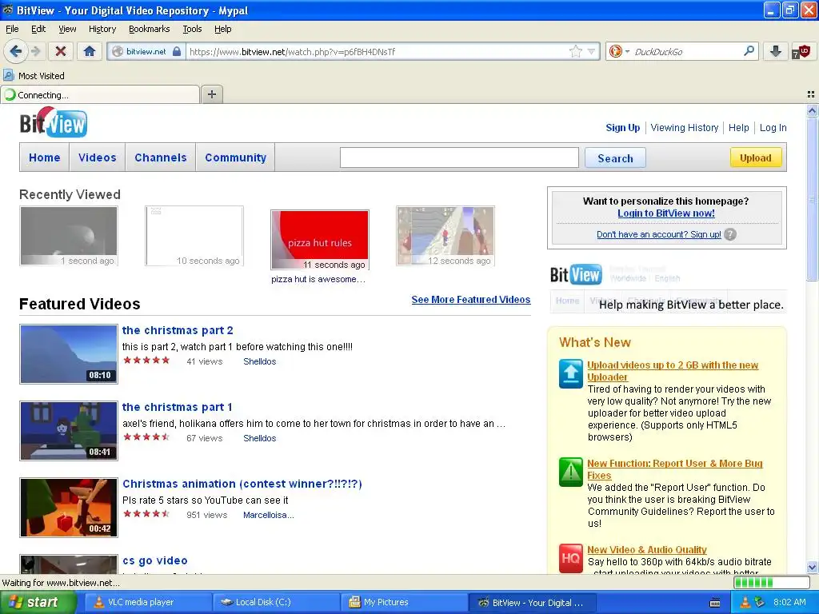Go to the BitView Home tab

(45, 157)
